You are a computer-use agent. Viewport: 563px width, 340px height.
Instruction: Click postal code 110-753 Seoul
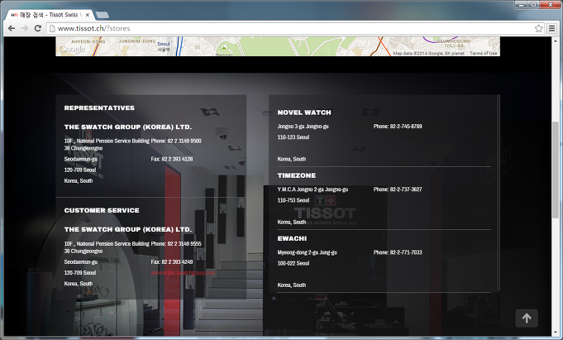[293, 200]
